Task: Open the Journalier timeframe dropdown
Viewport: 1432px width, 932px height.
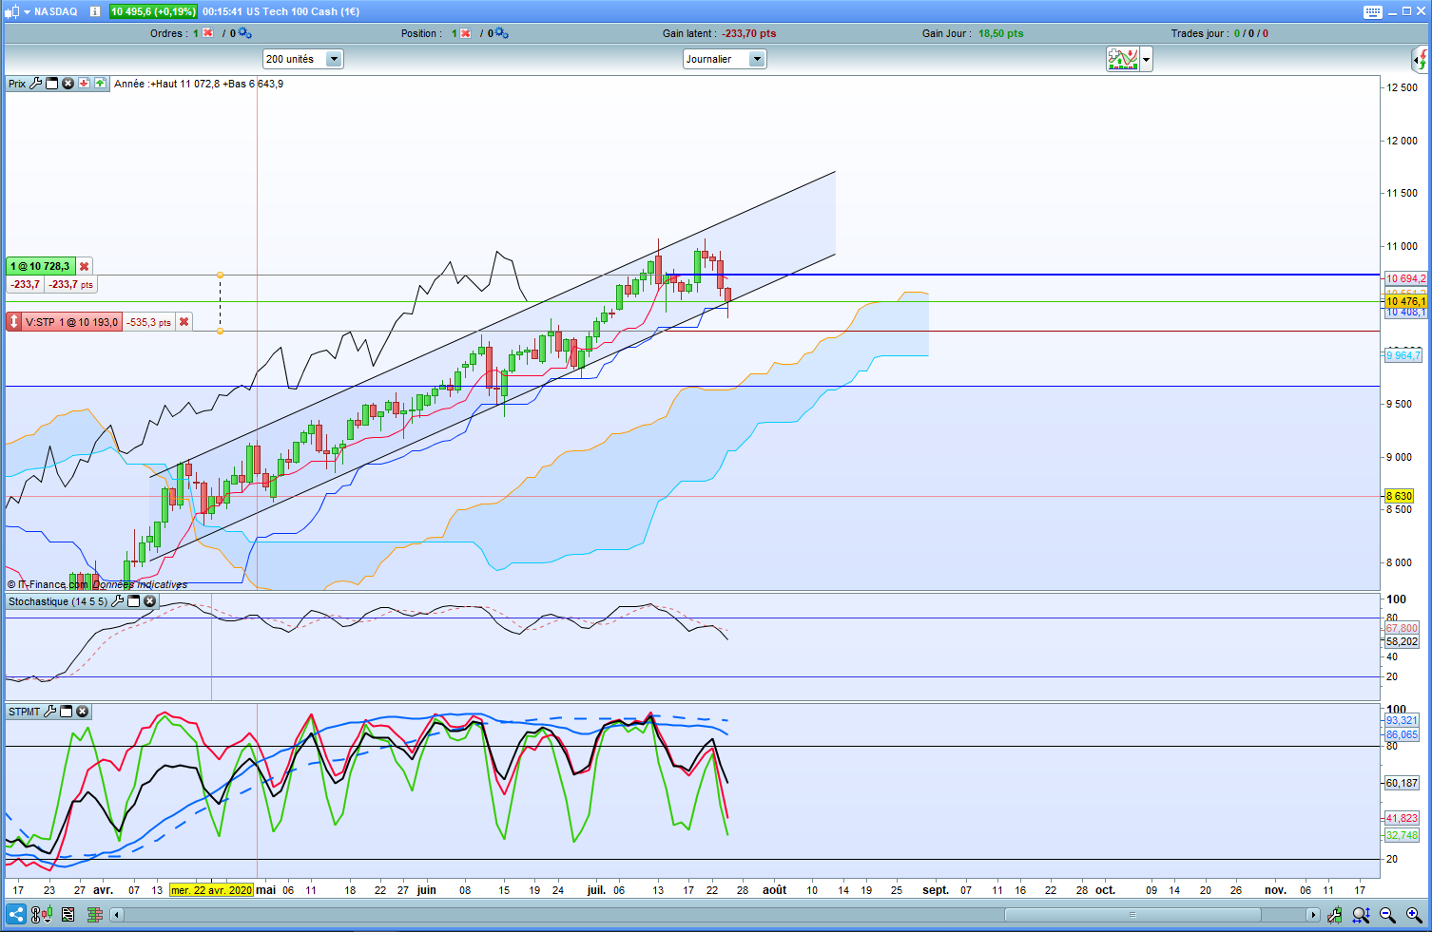Action: (x=757, y=59)
